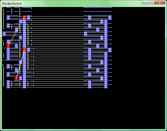Click the ElevatorAction window title
The height and width of the screenshot is (131, 167).
coord(12,4)
